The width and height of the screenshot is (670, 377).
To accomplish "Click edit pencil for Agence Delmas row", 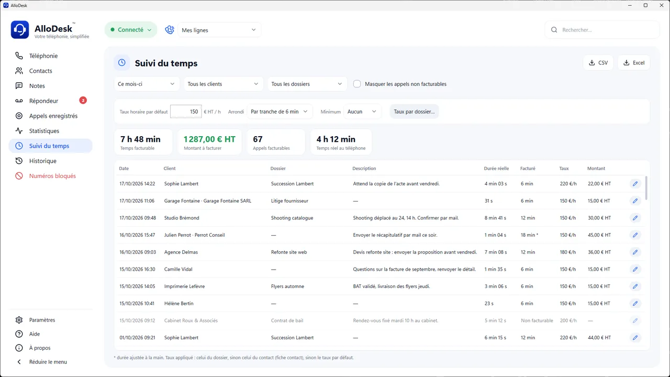I will 635,252.
